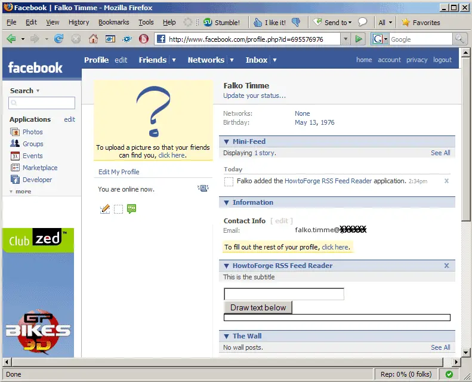The height and width of the screenshot is (382, 472).
Task: Collapse the Mini-Feed section
Action: (x=226, y=141)
